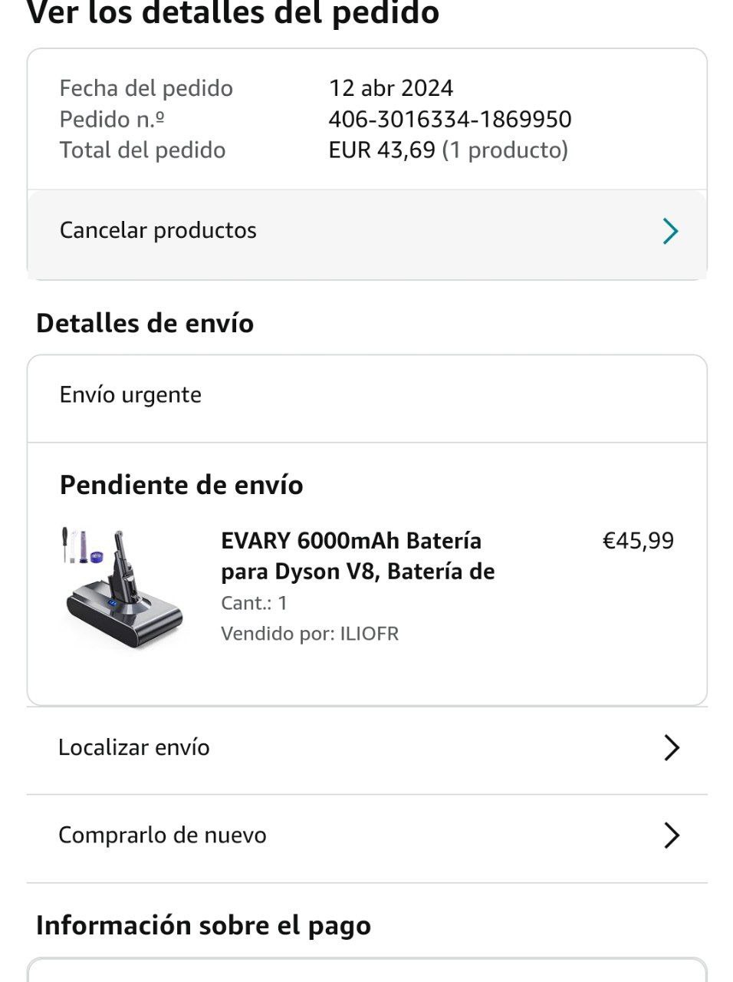Select Comprarlo de nuevo row text
Image resolution: width=733 pixels, height=982 pixels.
(163, 835)
